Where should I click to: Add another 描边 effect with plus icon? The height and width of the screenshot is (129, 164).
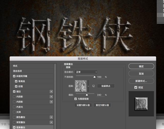click(51, 92)
